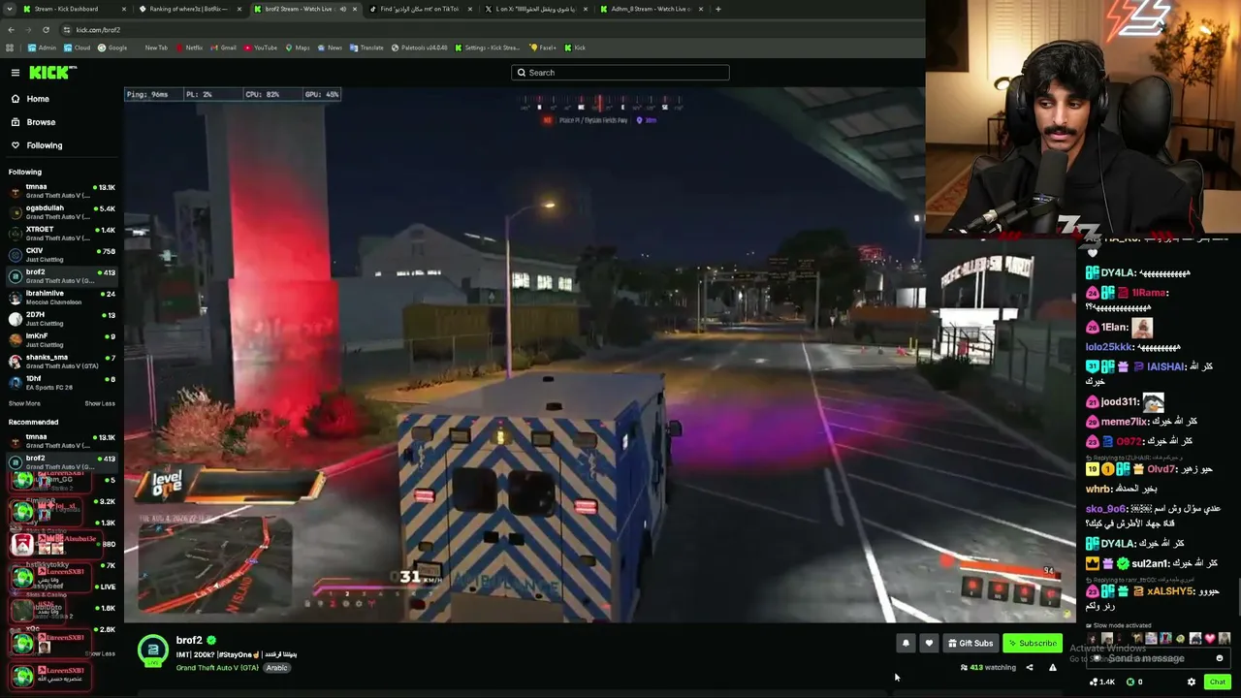The width and height of the screenshot is (1241, 698).
Task: Open ogabdullah channel in Following list
Action: click(x=61, y=211)
